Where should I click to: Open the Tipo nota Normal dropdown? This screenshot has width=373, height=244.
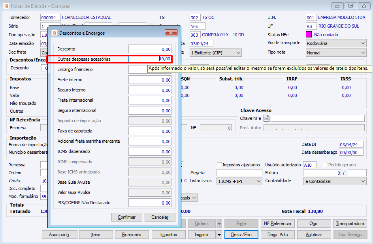[336, 53]
